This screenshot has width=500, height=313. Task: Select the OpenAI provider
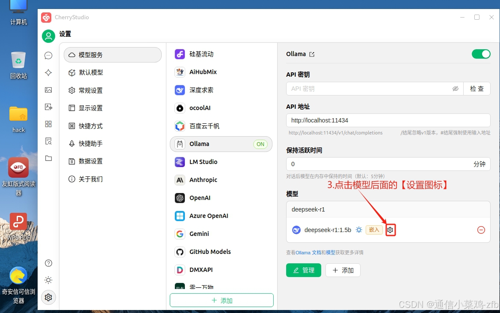click(221, 198)
